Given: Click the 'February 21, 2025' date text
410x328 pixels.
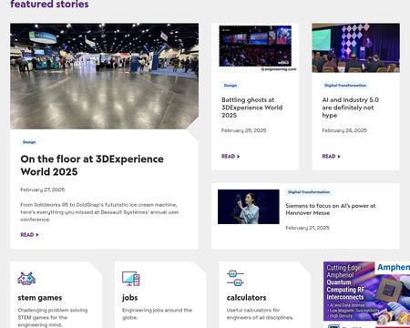Looking at the screenshot, I should [x=307, y=228].
